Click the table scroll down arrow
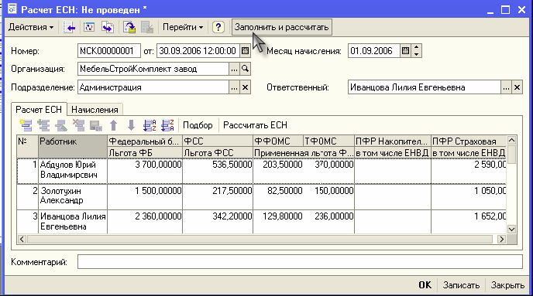533x296 pixels. pyautogui.click(x=511, y=230)
